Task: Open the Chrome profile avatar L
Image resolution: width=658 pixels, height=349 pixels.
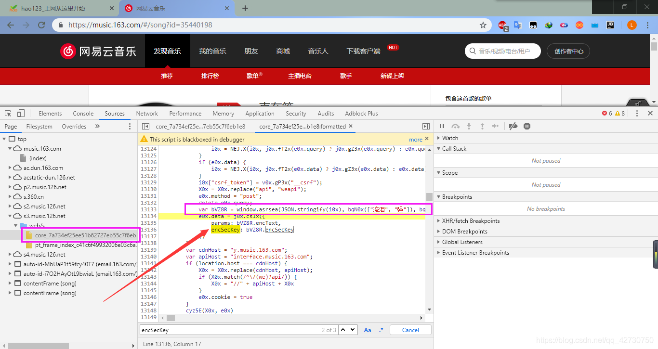Action: click(x=632, y=25)
